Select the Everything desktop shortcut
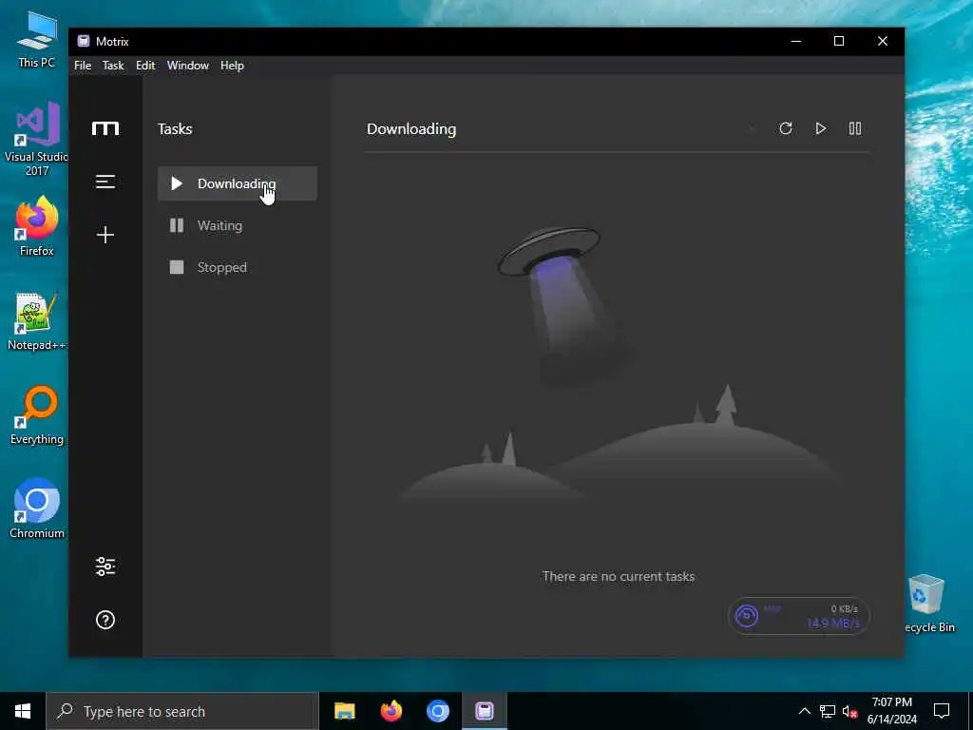Image resolution: width=973 pixels, height=730 pixels. (x=37, y=415)
